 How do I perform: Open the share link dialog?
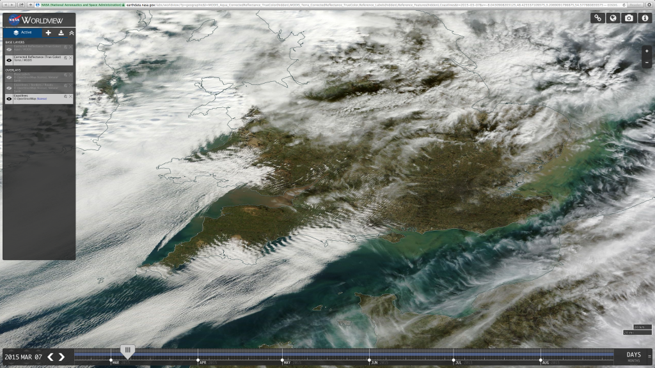(x=598, y=18)
